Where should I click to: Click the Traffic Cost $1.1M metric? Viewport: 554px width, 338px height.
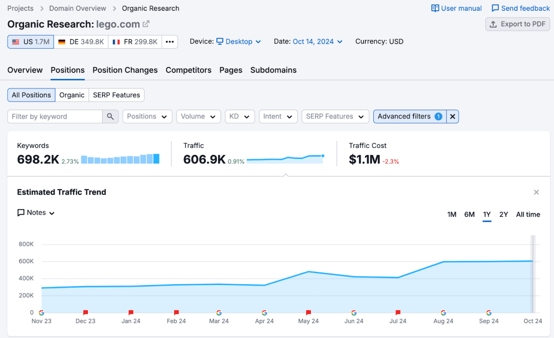point(364,160)
